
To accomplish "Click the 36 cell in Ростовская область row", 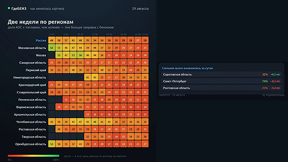I will 59,129.
